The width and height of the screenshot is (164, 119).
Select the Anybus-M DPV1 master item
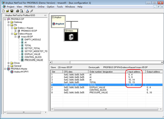click(x=21, y=72)
